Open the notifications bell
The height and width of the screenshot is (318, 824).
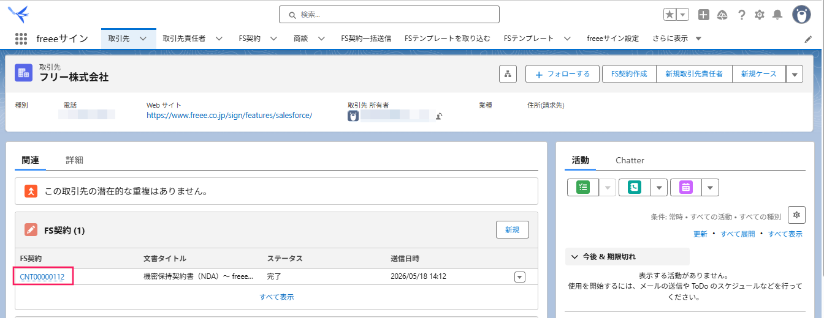(777, 15)
